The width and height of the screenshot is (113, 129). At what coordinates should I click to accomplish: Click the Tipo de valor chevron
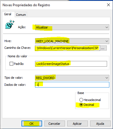(x=107, y=78)
